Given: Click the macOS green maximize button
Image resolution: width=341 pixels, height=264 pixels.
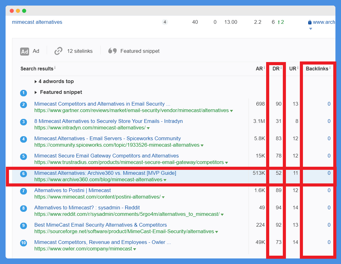Looking at the screenshot, I should point(24,11).
